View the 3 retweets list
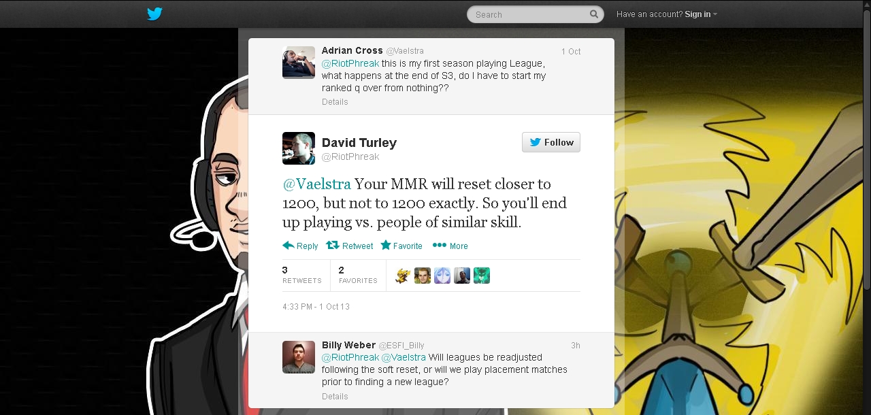The image size is (871, 415). [x=302, y=275]
